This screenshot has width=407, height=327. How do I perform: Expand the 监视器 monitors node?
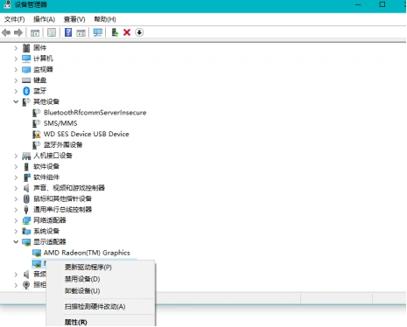pos(16,70)
